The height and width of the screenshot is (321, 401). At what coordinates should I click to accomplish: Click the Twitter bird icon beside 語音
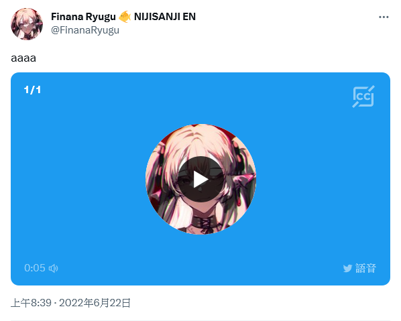click(347, 268)
